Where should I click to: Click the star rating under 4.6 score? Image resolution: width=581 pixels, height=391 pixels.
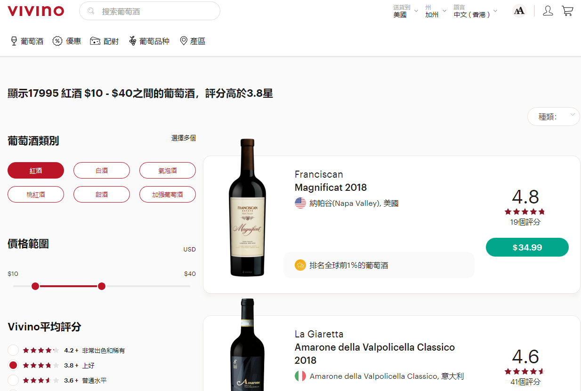coord(525,371)
